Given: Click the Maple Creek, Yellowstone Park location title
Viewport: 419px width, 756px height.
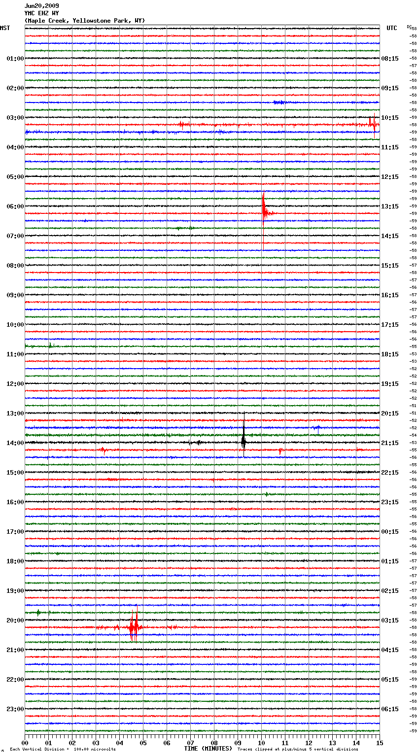Looking at the screenshot, I should [x=85, y=21].
